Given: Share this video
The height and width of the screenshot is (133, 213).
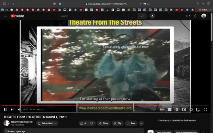Looking at the screenshot, I should tap(104, 123).
